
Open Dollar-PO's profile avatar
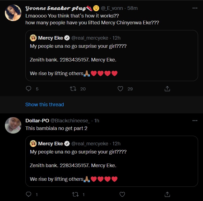click(x=13, y=125)
